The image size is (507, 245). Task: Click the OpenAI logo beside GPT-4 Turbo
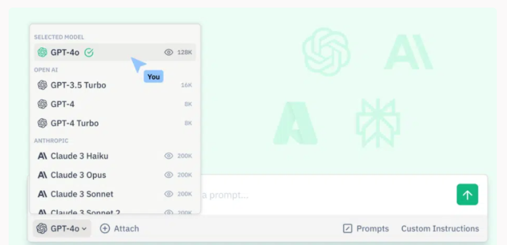pyautogui.click(x=42, y=123)
